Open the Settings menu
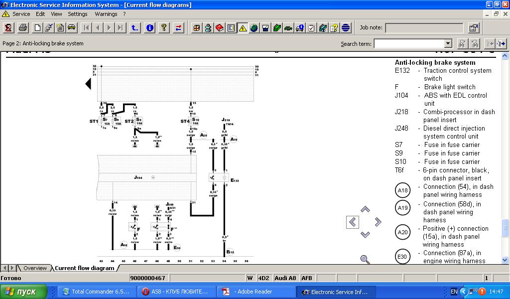 tap(78, 14)
